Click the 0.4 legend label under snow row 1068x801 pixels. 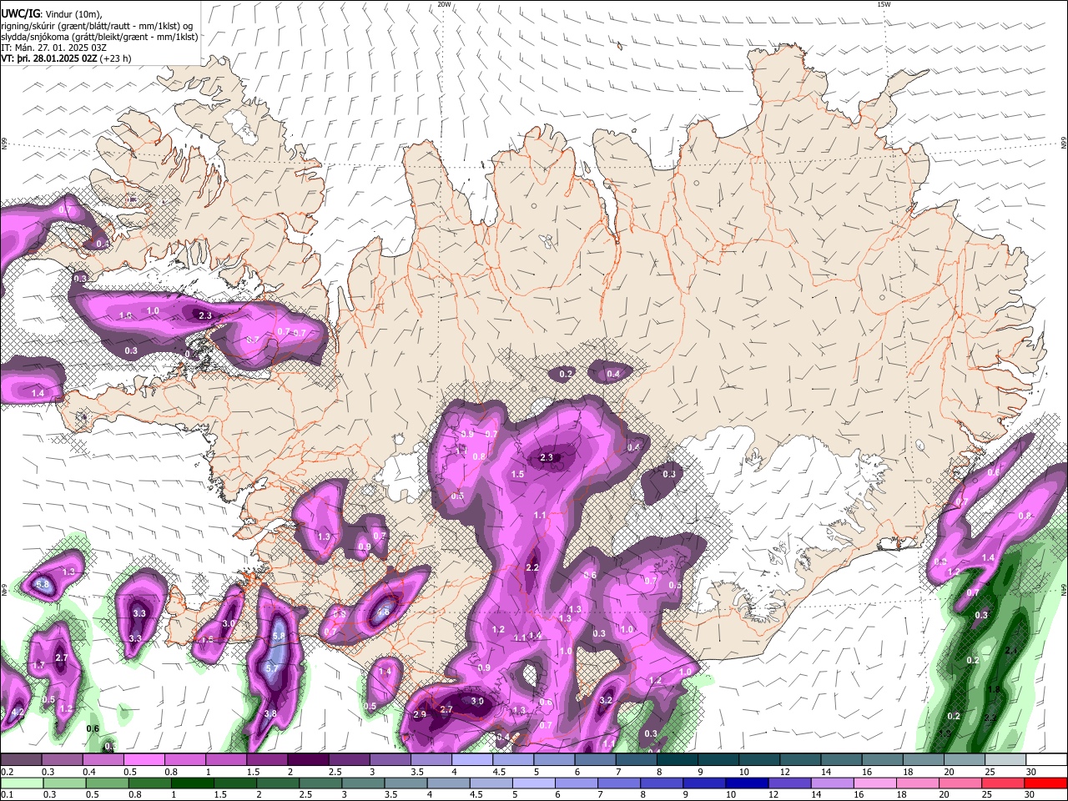89,771
